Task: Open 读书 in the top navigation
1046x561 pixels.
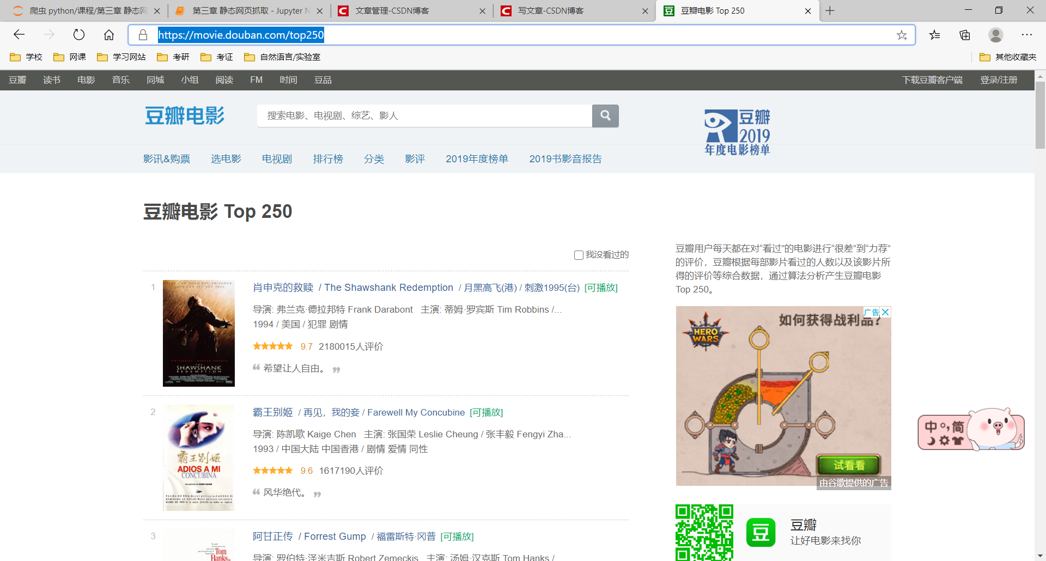Action: (x=52, y=80)
